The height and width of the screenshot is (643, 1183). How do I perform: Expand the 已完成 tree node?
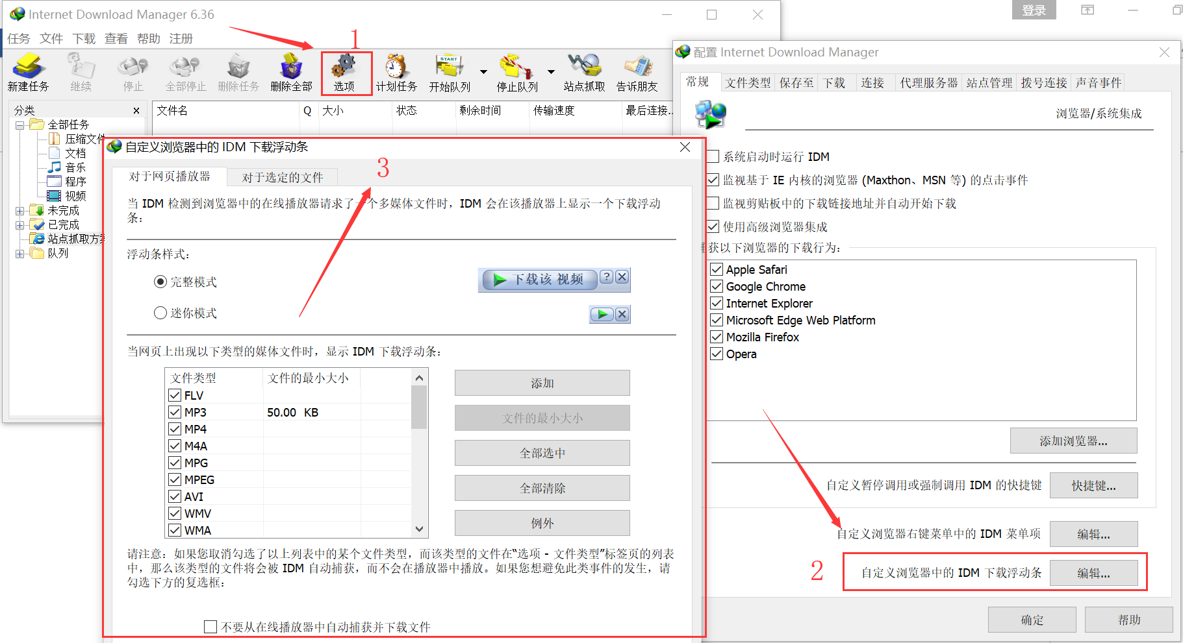coord(20,225)
